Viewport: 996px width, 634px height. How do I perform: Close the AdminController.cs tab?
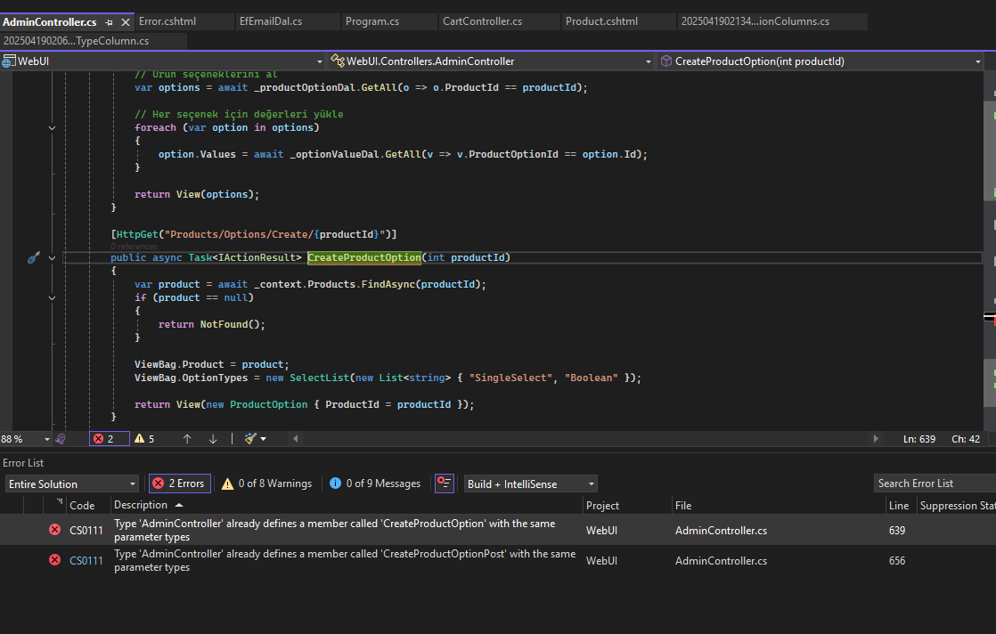pyautogui.click(x=124, y=22)
